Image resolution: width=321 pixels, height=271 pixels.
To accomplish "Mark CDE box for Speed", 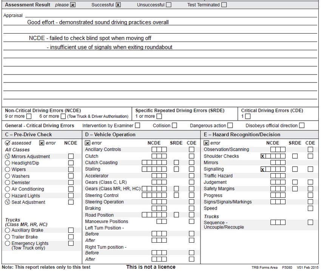I will (x=310, y=208).
